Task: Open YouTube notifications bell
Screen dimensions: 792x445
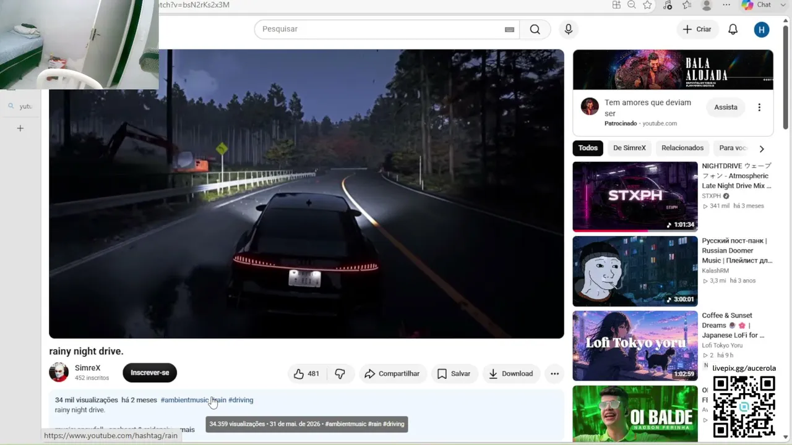Action: click(x=733, y=29)
